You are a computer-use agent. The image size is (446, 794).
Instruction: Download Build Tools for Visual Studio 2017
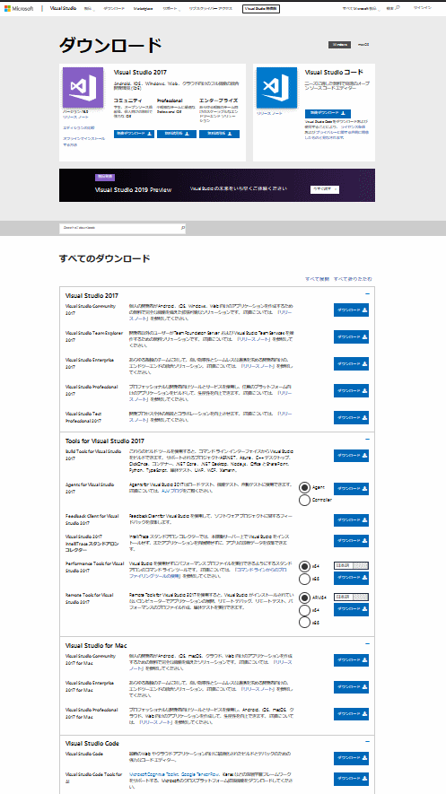coord(351,455)
